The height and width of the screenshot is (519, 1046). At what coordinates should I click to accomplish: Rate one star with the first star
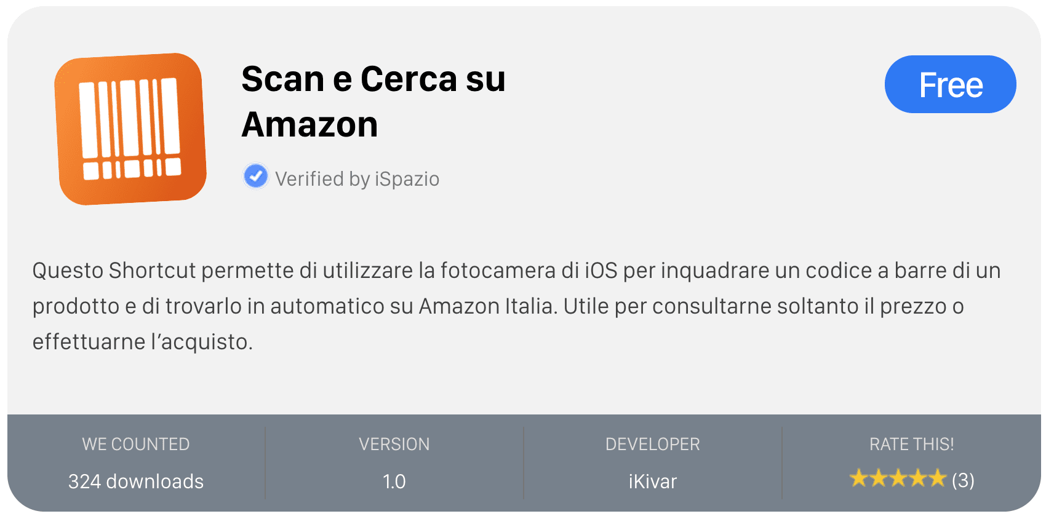[858, 478]
